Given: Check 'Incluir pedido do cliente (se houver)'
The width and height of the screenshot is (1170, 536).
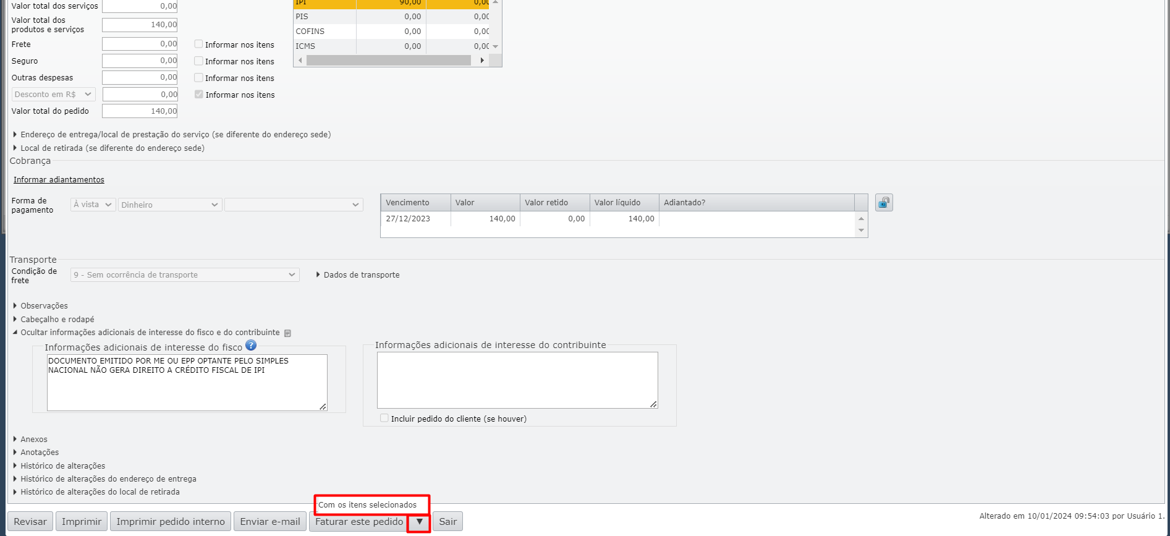Looking at the screenshot, I should (x=384, y=419).
